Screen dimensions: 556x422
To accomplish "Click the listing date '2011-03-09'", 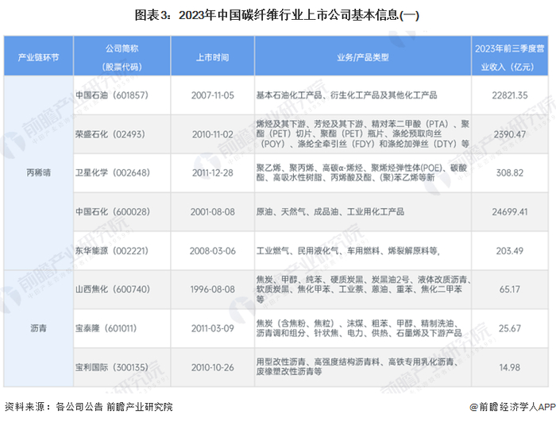I will point(212,328).
